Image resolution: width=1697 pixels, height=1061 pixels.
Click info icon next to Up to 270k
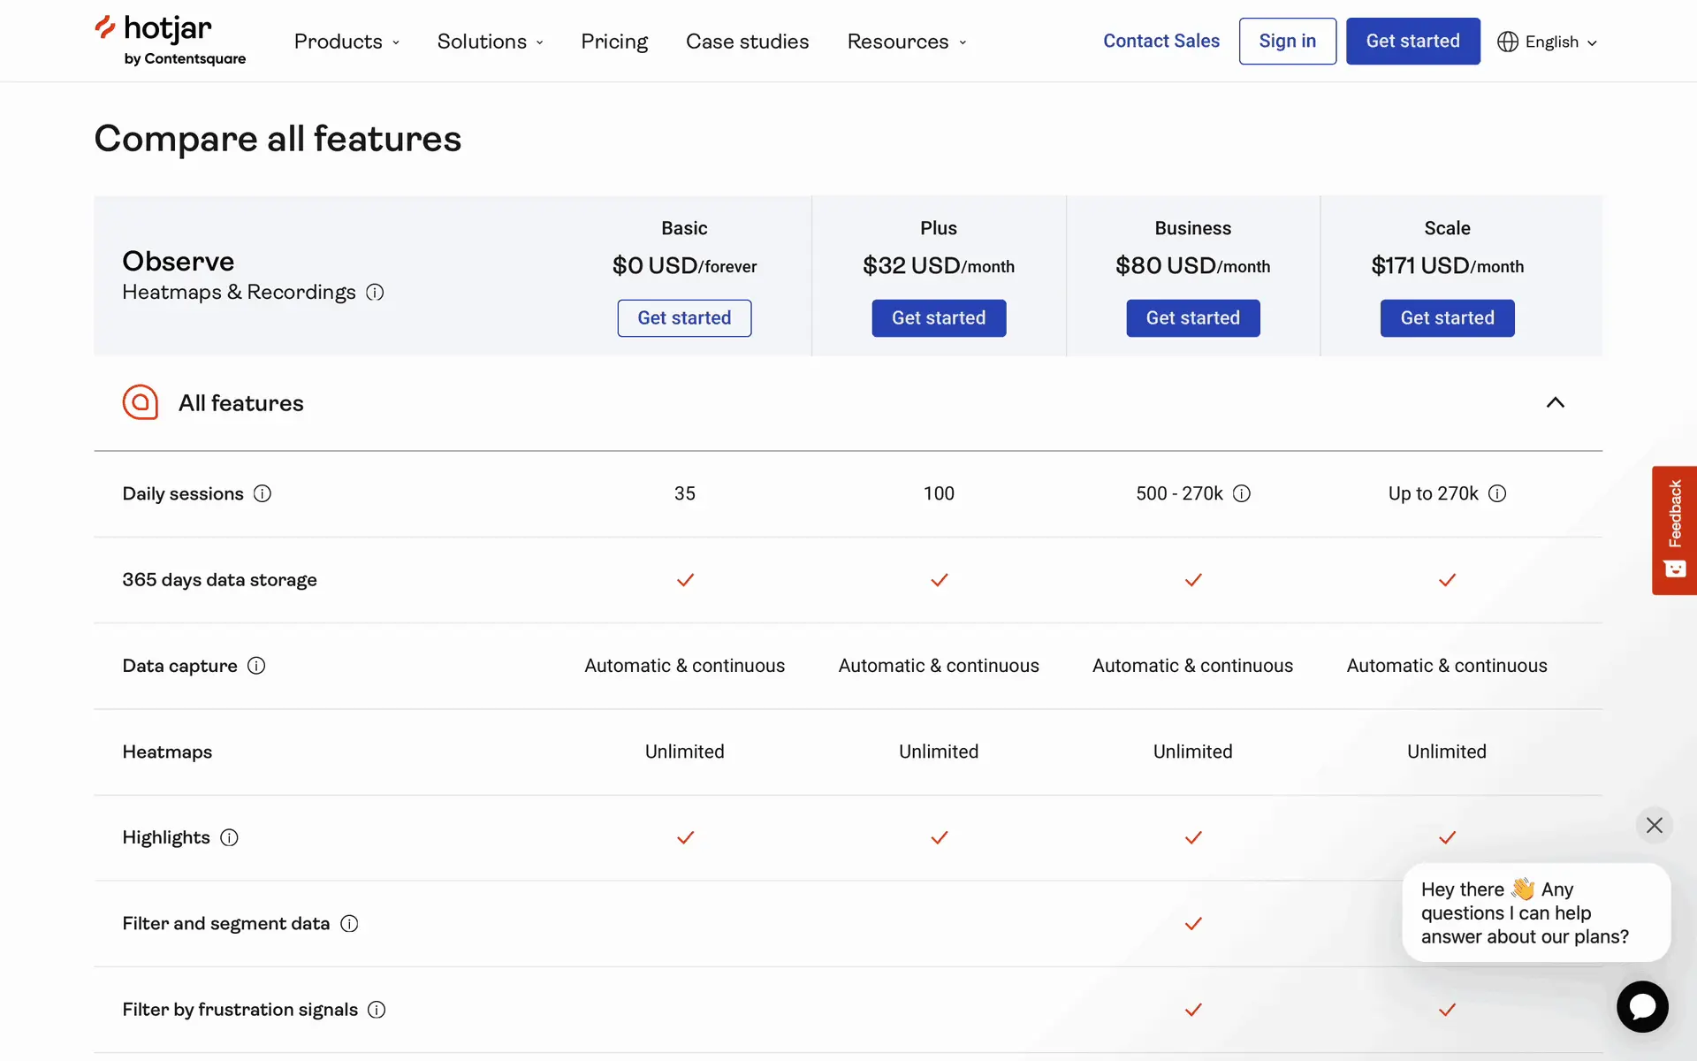coord(1497,493)
